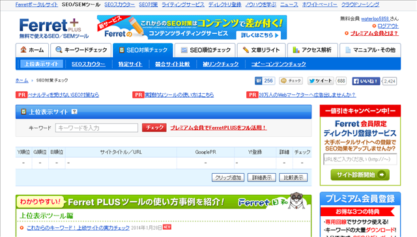This screenshot has width=417, height=237.
Task: Click the red チェック button
Action: pyautogui.click(x=154, y=128)
